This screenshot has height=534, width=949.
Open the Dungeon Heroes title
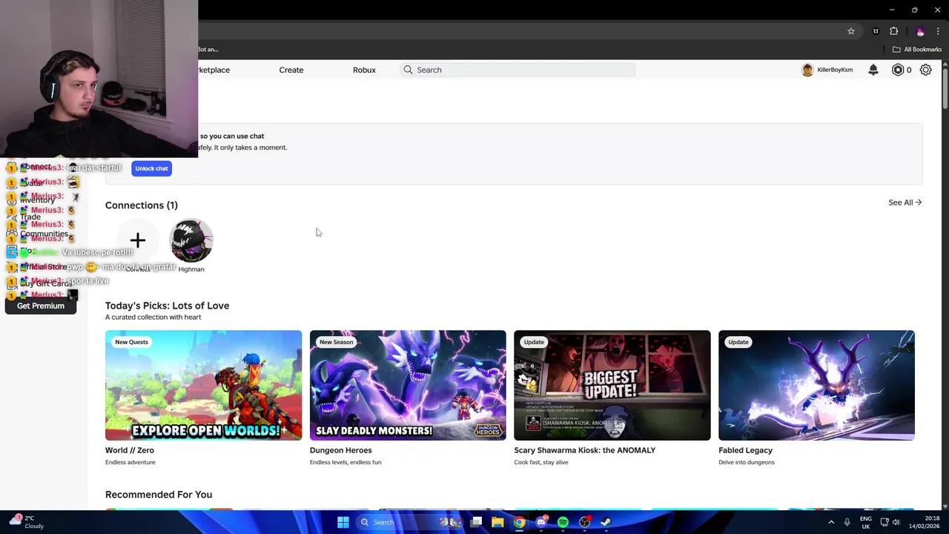tap(341, 450)
